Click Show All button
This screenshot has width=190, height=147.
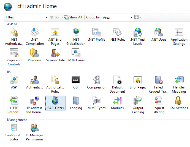73,17
